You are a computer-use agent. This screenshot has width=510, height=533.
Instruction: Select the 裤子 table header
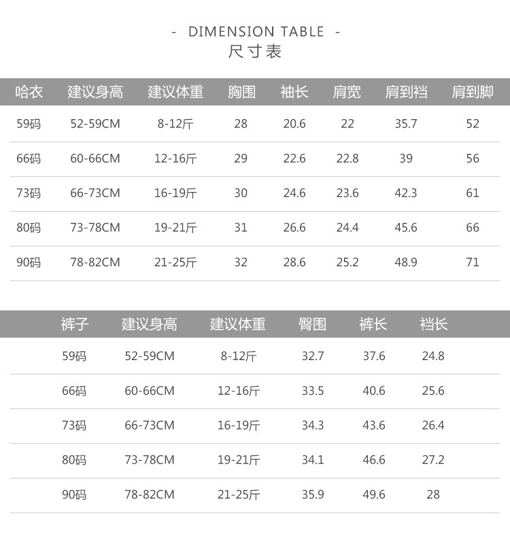click(x=74, y=324)
